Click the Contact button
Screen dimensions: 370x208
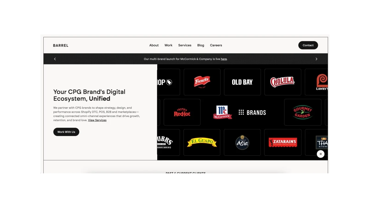click(308, 45)
